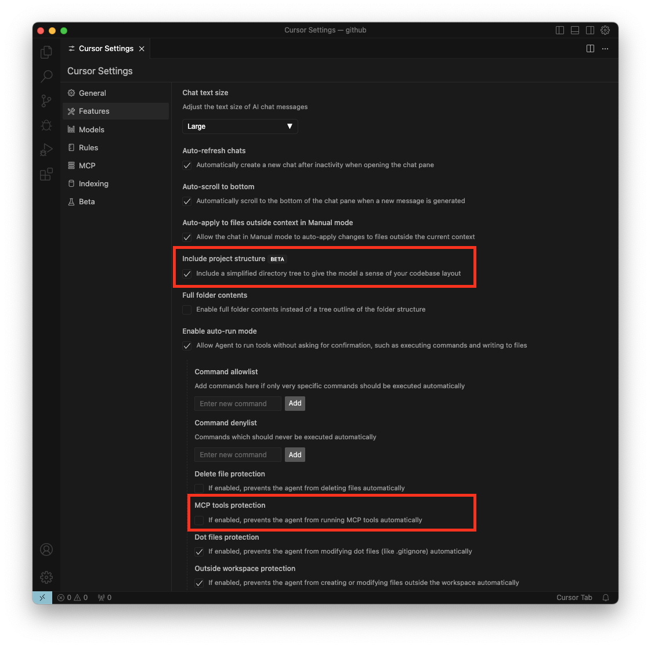Open the Chat text size dropdown

[240, 126]
